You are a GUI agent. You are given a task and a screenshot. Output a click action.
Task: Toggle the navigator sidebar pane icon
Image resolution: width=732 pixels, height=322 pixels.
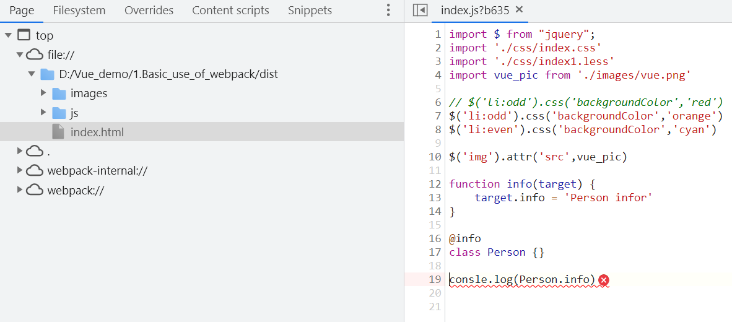click(x=420, y=10)
